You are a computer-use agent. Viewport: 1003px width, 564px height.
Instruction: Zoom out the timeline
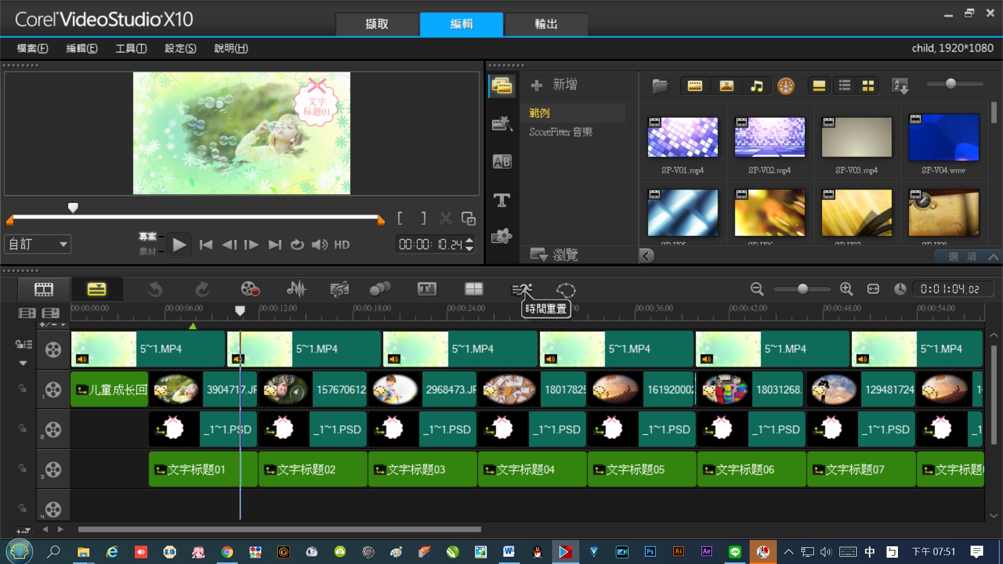(x=757, y=289)
